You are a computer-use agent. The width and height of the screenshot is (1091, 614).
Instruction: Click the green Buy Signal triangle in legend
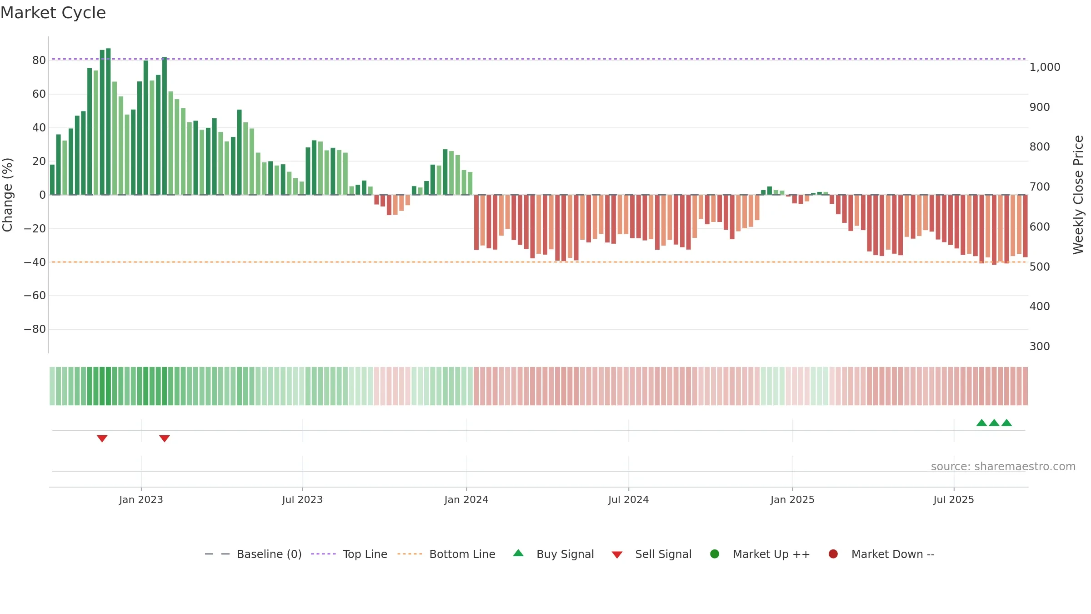click(518, 553)
